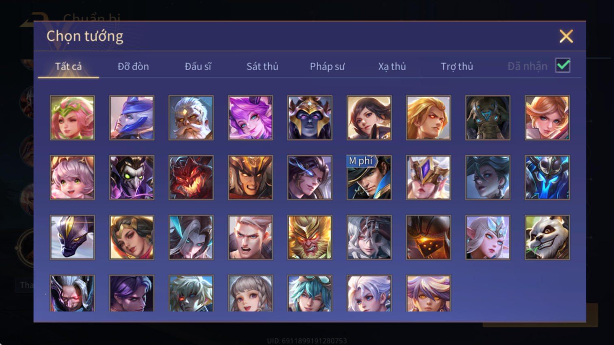Viewport: 614px width, 345px height.
Task: Pick the golden monkey king hero
Action: (310, 237)
